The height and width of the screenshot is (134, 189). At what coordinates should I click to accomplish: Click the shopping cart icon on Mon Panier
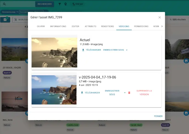(x=15, y=20)
